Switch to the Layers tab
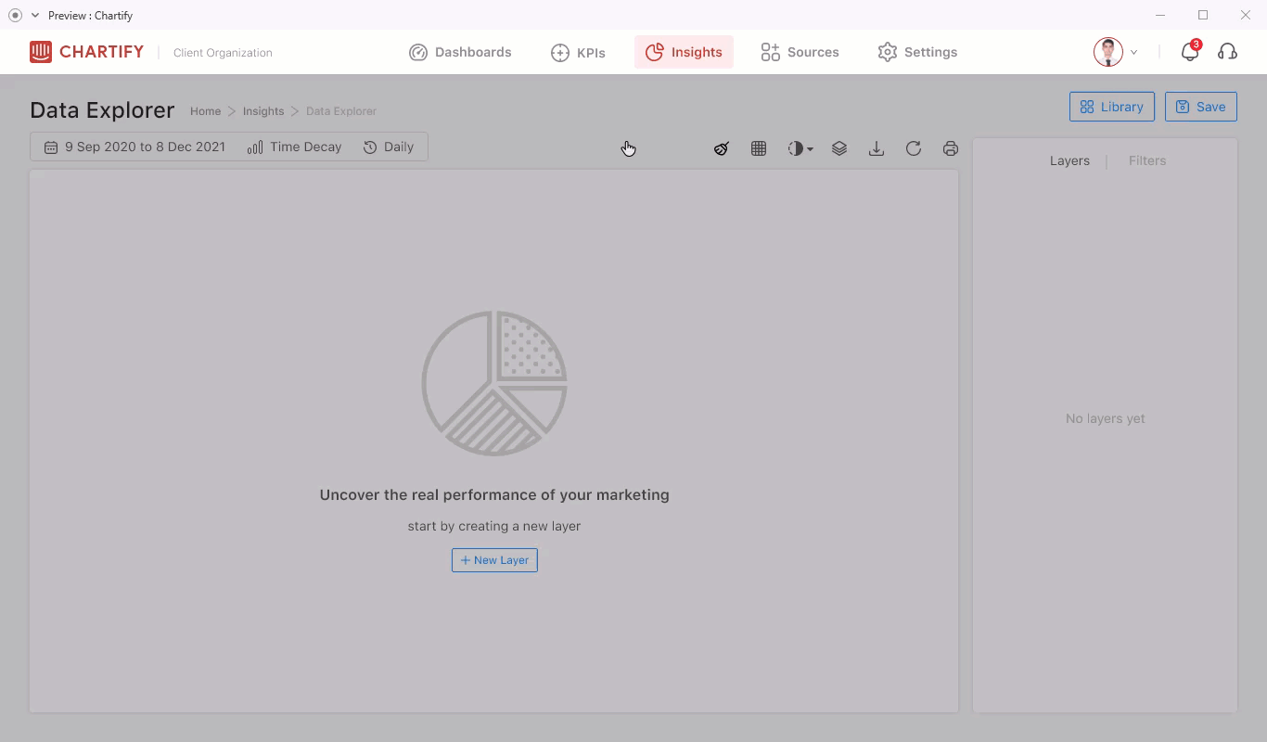Image resolution: width=1267 pixels, height=742 pixels. (x=1069, y=160)
